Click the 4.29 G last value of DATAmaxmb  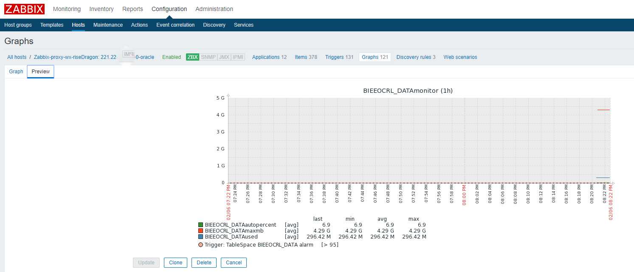[x=322, y=231]
